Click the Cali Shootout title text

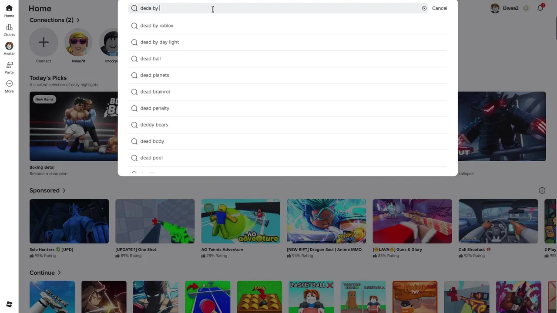point(475,250)
